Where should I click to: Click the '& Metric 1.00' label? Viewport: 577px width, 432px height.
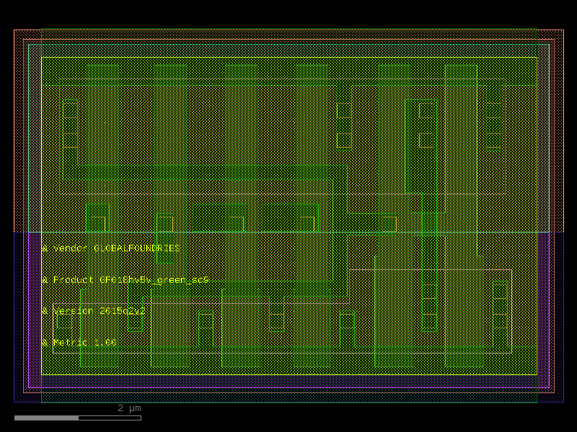tap(79, 343)
